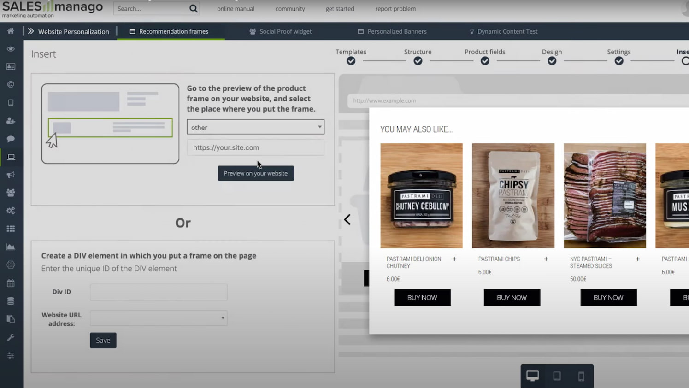Image resolution: width=689 pixels, height=388 pixels.
Task: Click the chat bubble icon in sidebar
Action: click(x=11, y=139)
